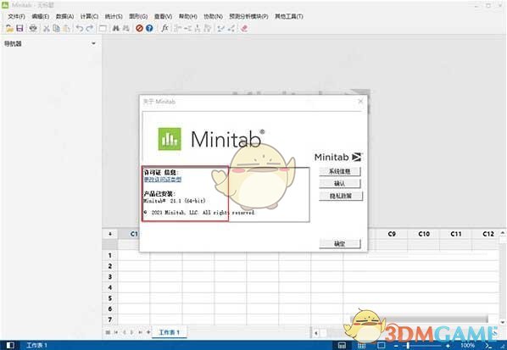507x350 pixels.
Task: Open the 帮助(H) menu
Action: point(188,16)
